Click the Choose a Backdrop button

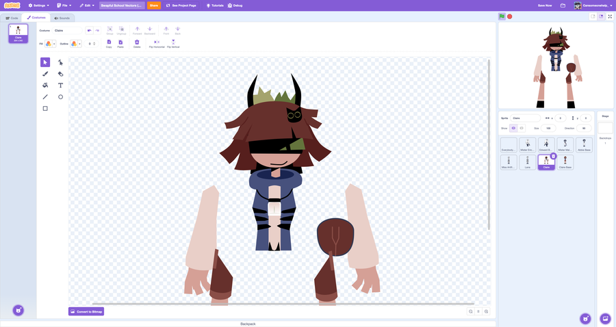coord(605,318)
